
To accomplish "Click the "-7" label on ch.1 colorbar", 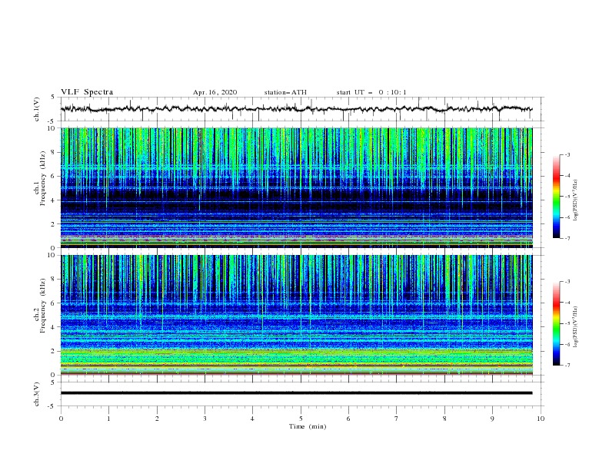I will (567, 238).
